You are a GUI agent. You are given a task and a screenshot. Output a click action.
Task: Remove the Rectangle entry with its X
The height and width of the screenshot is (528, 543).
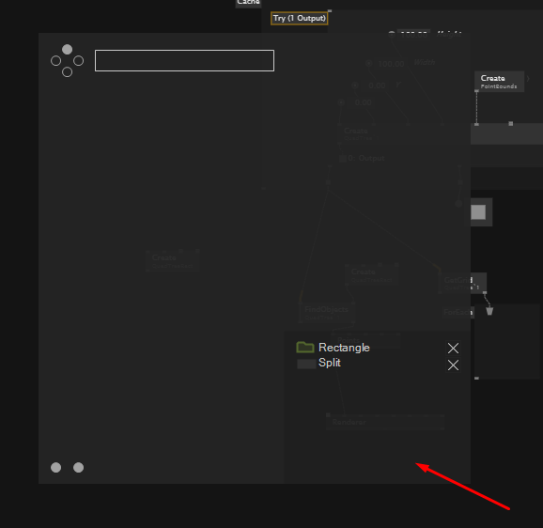(x=453, y=349)
